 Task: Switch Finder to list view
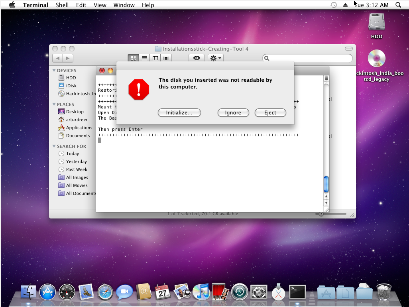point(144,58)
